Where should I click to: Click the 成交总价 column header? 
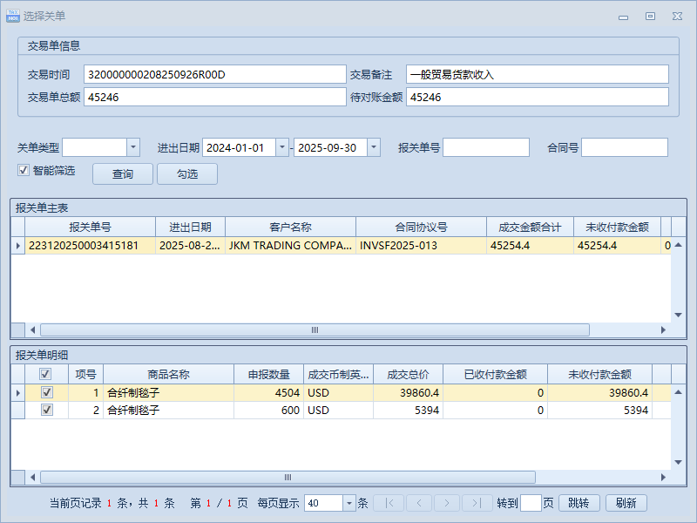click(408, 374)
